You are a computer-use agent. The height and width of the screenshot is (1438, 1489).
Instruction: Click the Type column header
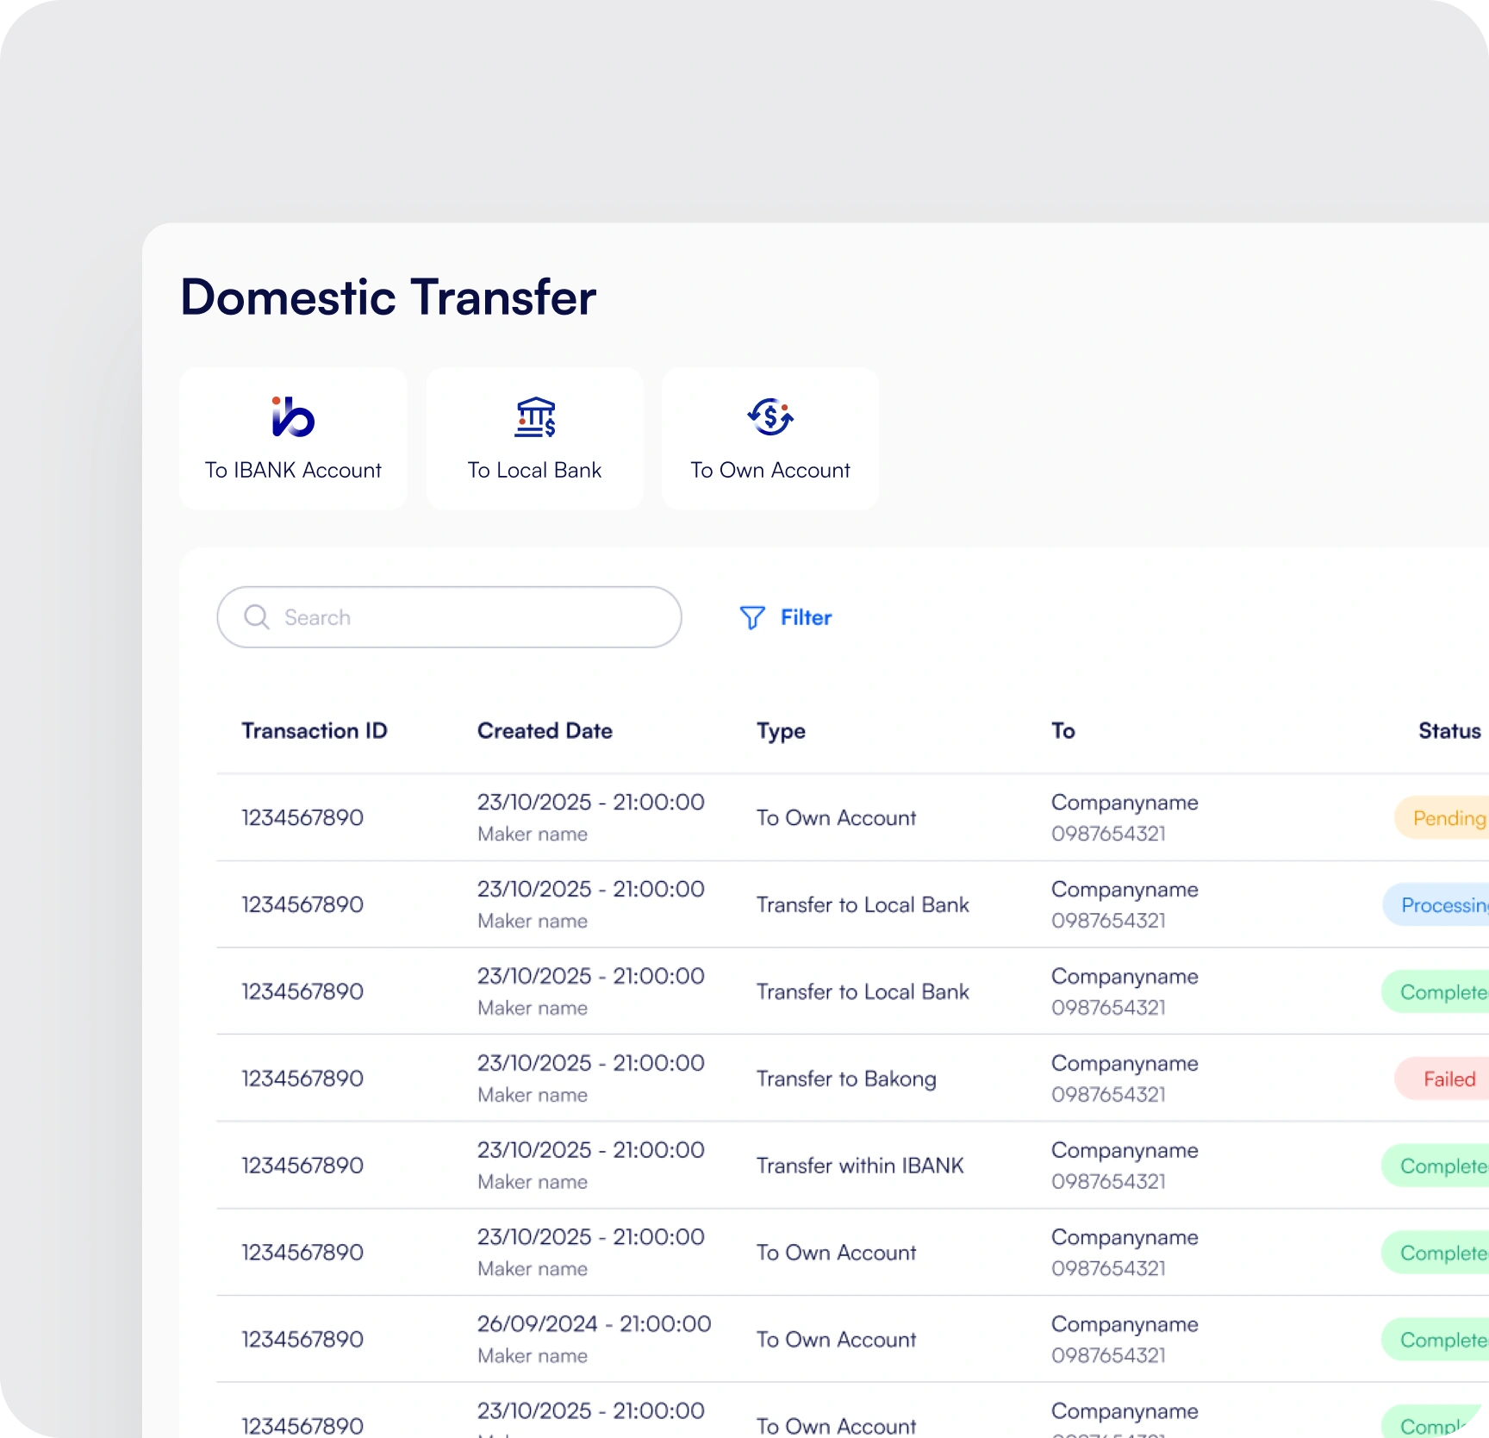tap(781, 731)
